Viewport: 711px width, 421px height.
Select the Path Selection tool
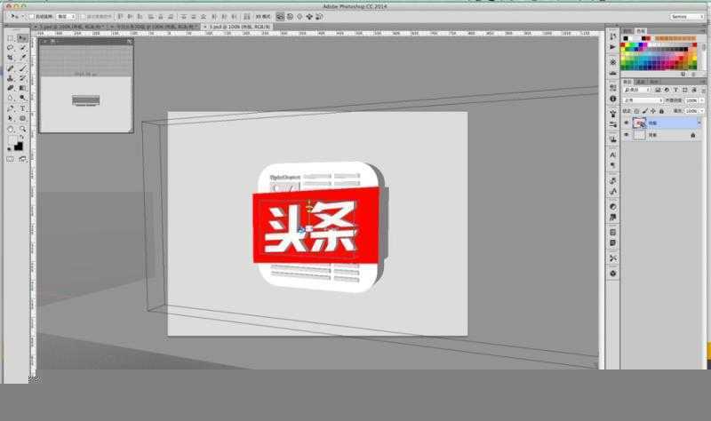pos(11,118)
